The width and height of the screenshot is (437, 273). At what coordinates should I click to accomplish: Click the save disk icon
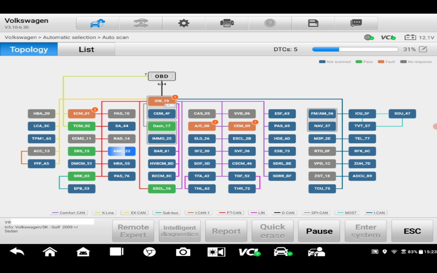pos(313,23)
